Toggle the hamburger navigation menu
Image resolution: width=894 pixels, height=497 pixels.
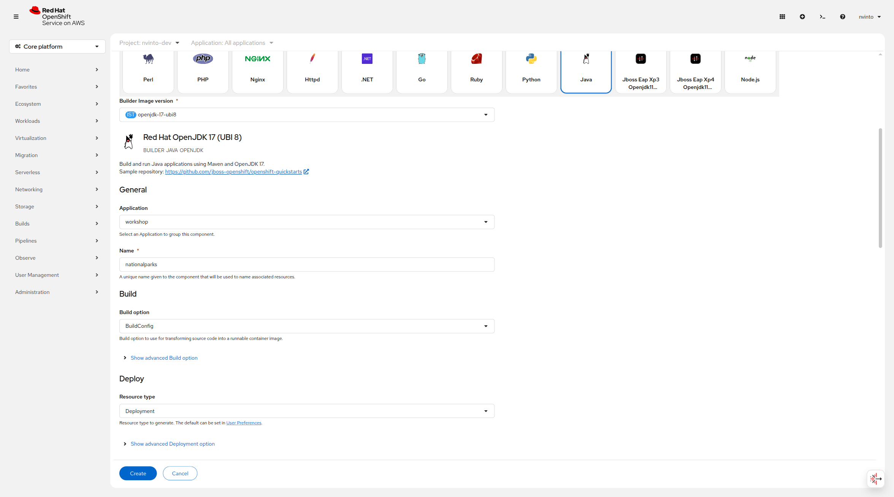(16, 17)
